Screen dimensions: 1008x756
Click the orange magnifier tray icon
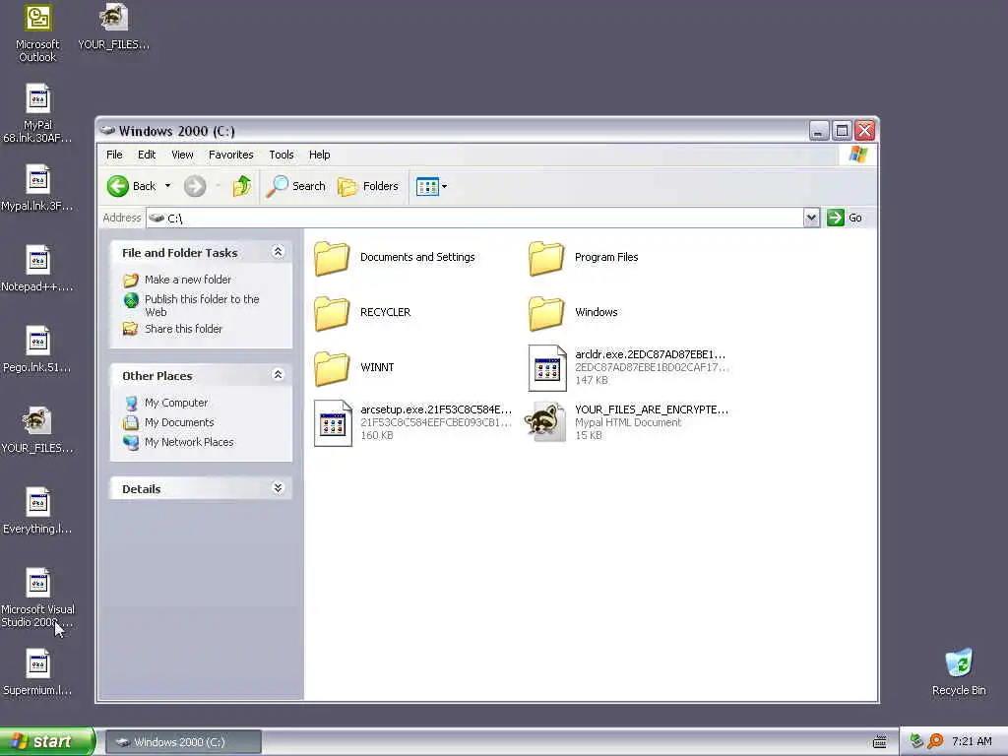(935, 742)
